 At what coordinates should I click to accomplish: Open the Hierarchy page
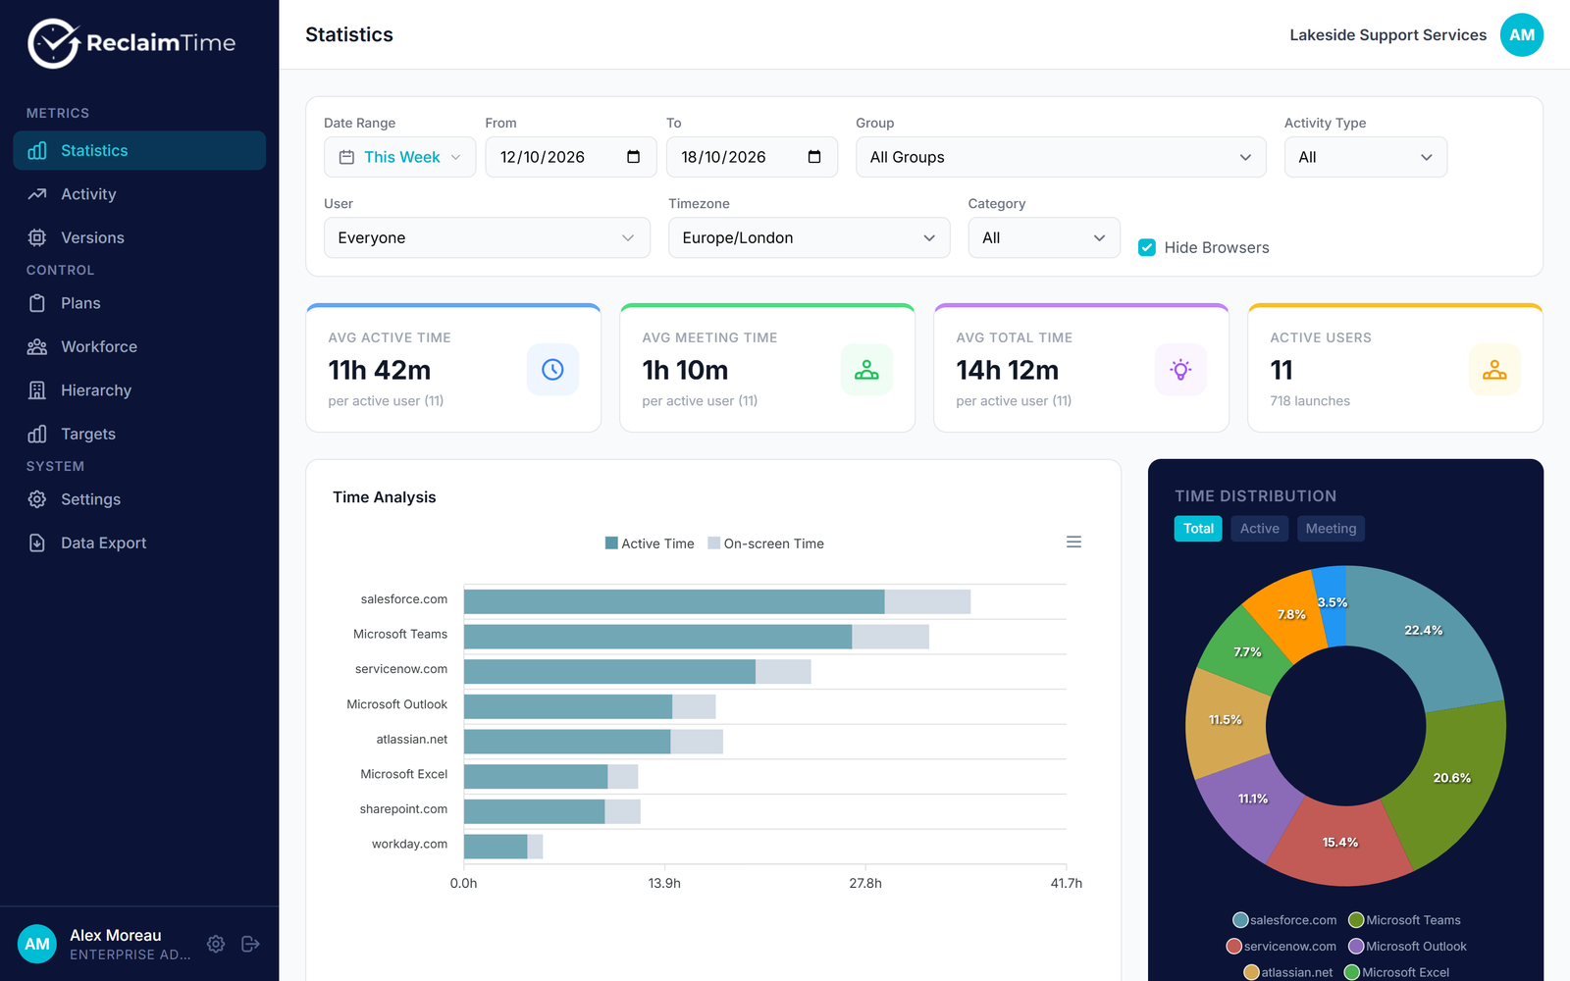(139, 390)
